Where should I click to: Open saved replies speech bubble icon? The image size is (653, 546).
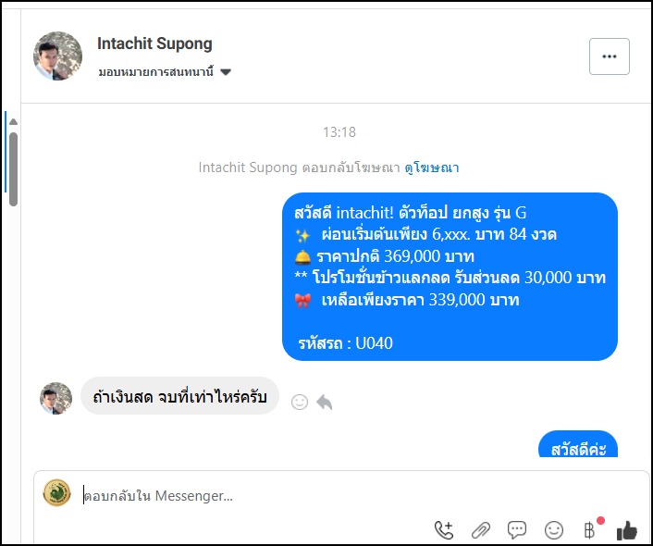pos(517,530)
